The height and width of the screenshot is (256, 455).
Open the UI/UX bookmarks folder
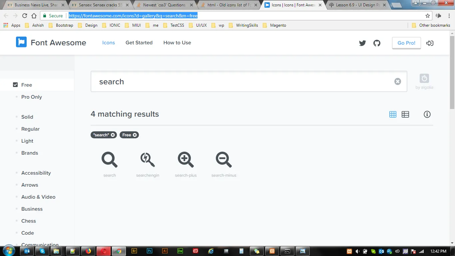[198, 25]
